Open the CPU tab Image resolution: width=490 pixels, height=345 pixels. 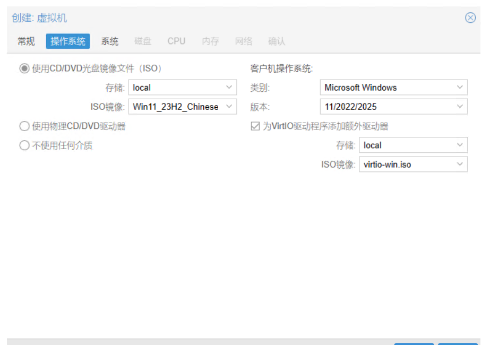pyautogui.click(x=176, y=41)
